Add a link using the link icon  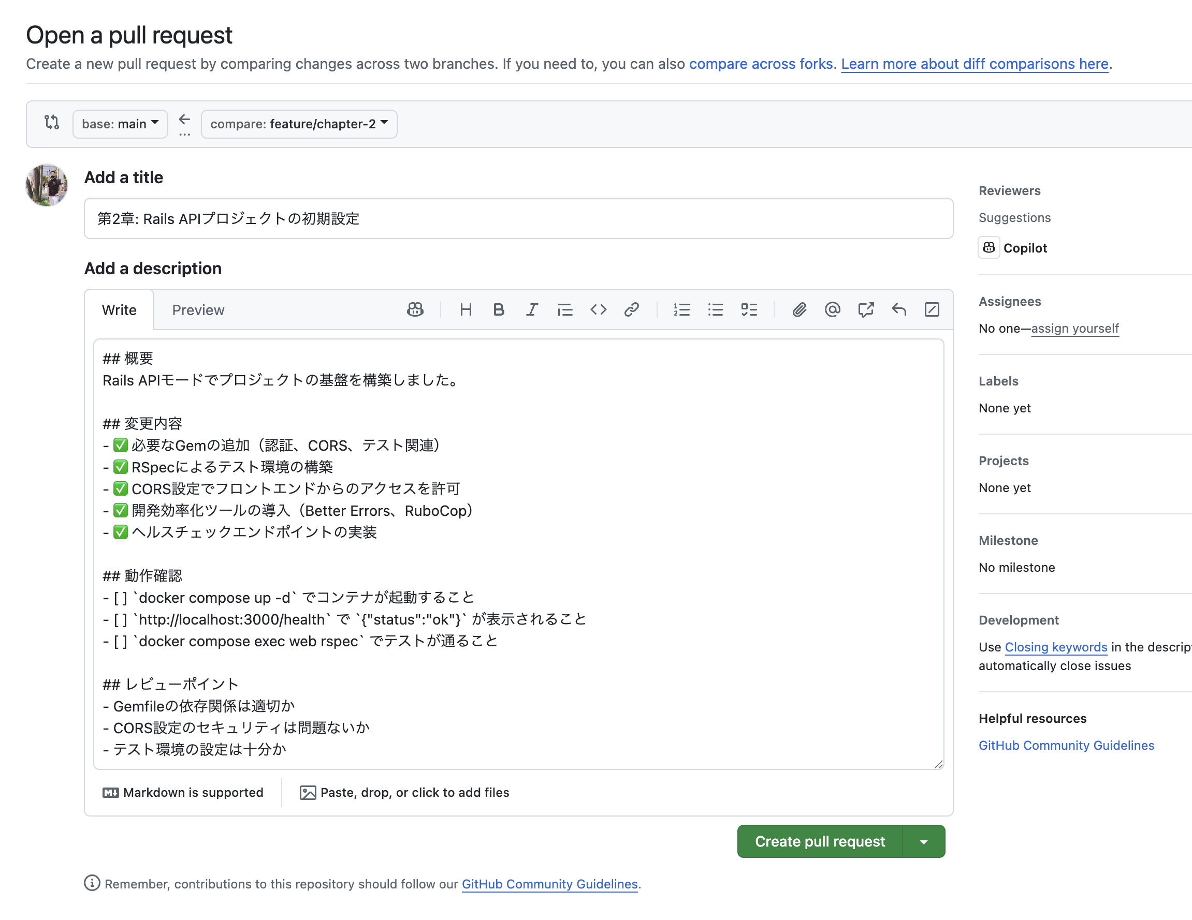pyautogui.click(x=632, y=310)
